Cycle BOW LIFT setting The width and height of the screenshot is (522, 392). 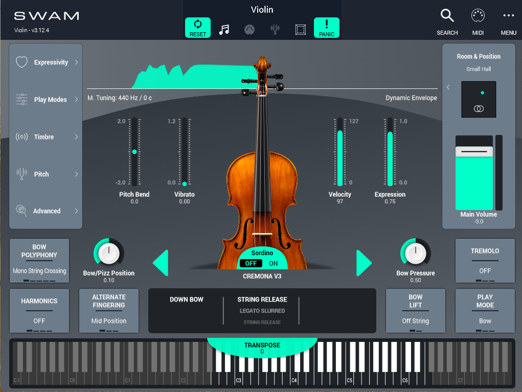coord(416,310)
